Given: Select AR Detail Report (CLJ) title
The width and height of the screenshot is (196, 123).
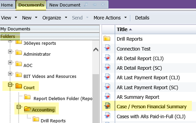Looking at the screenshot, I should (140, 58).
